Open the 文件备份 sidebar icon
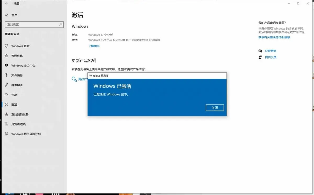 7,75
